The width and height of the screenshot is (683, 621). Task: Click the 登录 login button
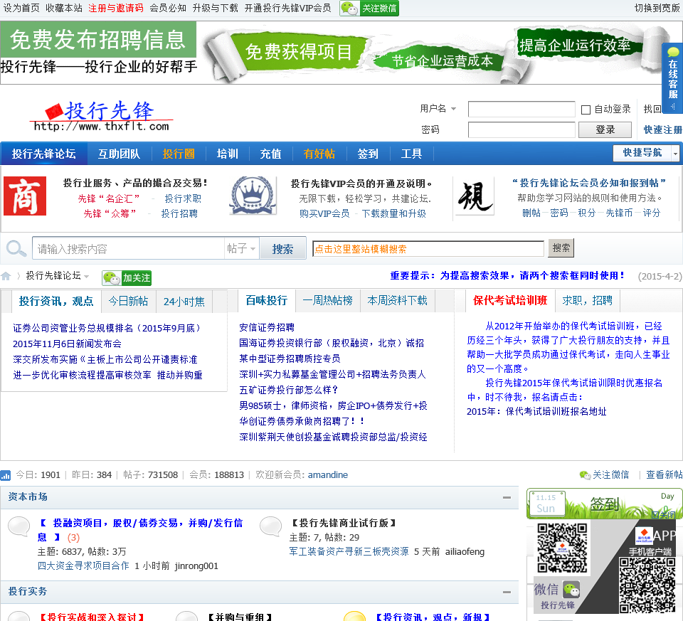(605, 129)
